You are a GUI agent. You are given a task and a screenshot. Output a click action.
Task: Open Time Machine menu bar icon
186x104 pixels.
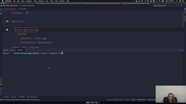[145, 1]
